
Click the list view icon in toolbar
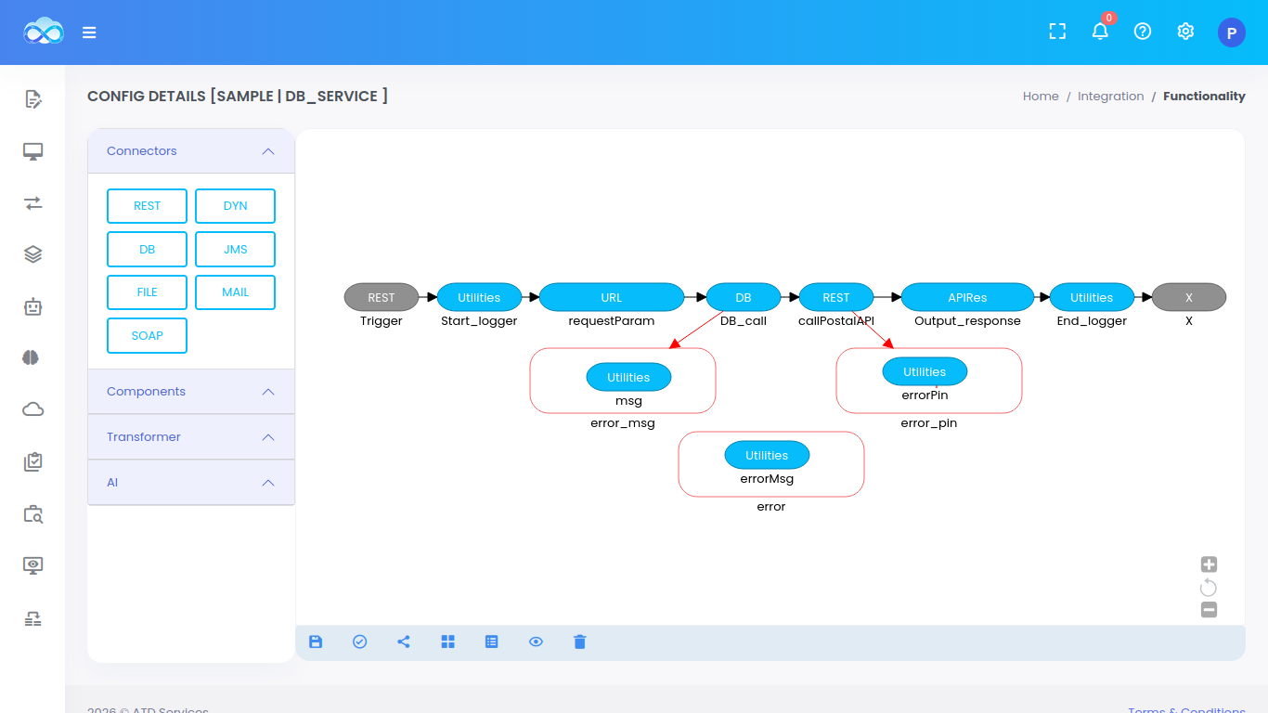pos(492,642)
